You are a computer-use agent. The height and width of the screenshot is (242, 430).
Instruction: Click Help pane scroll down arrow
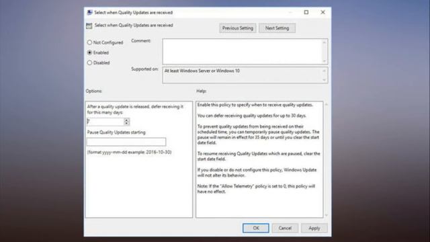point(327,215)
